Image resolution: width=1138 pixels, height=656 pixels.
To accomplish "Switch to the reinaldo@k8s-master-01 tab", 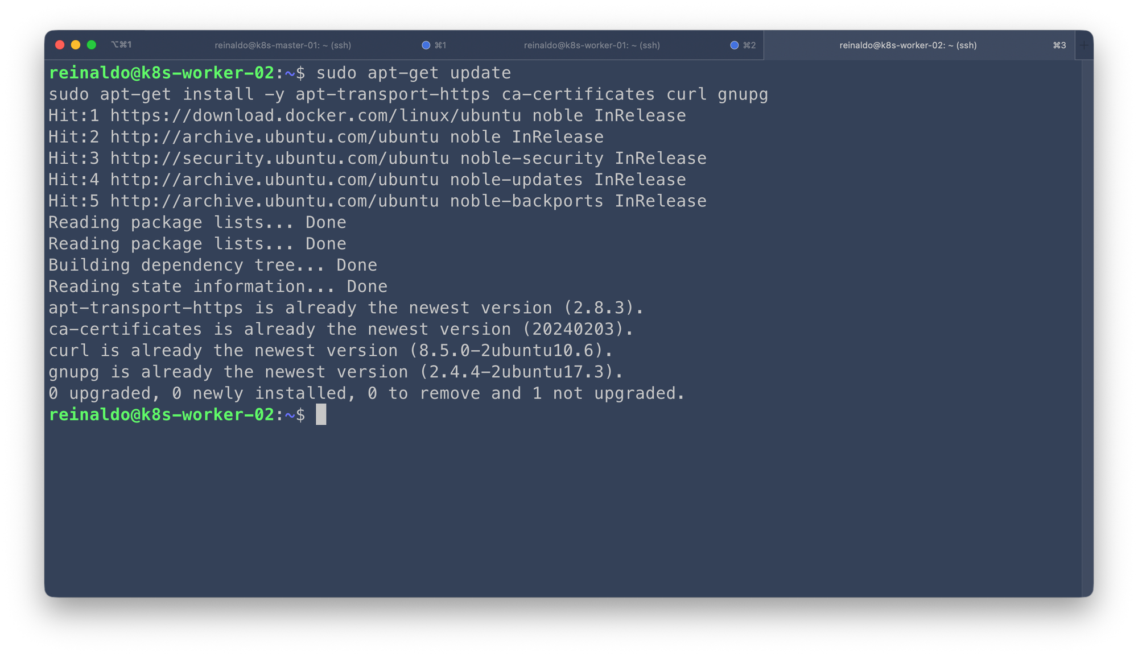I will click(x=282, y=45).
